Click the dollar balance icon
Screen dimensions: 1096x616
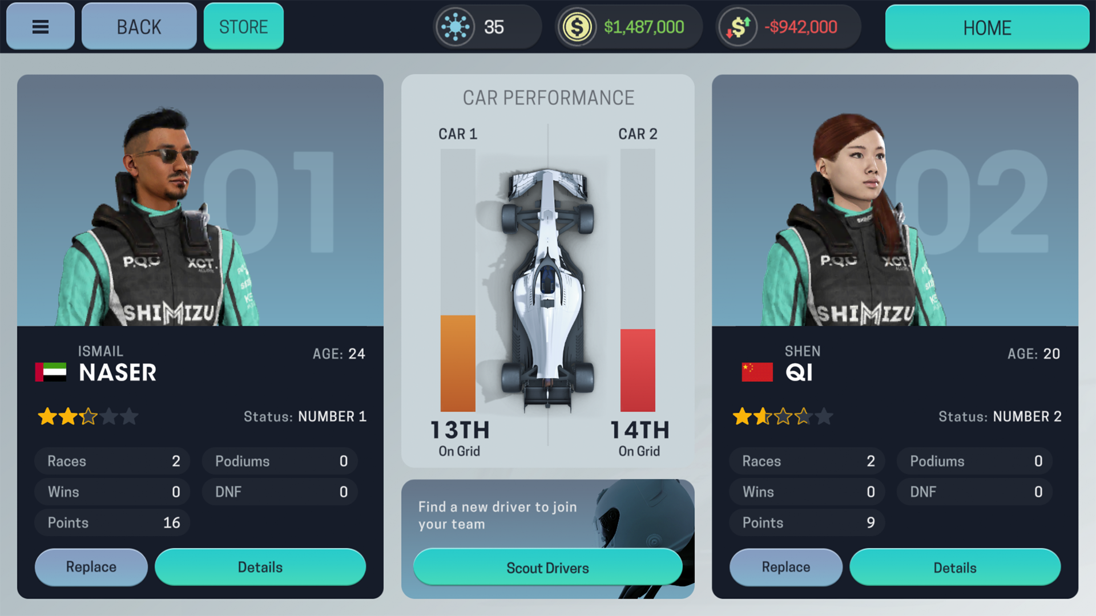(576, 26)
